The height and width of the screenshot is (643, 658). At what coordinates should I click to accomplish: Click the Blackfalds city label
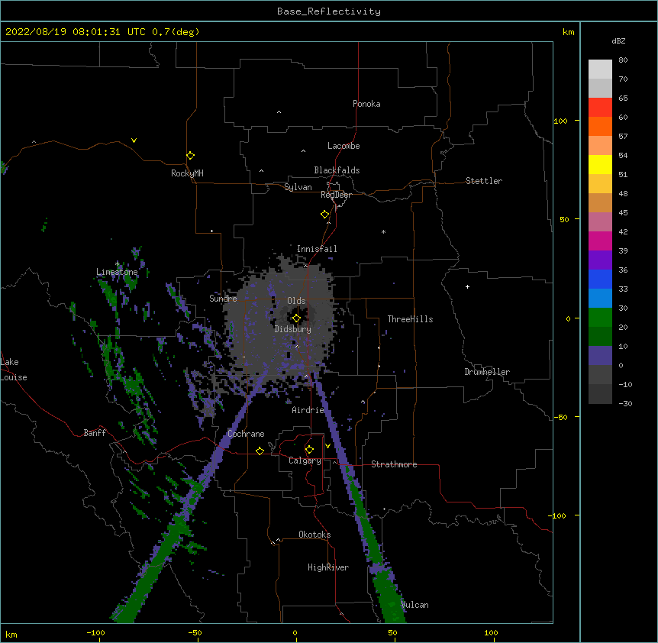pos(337,170)
